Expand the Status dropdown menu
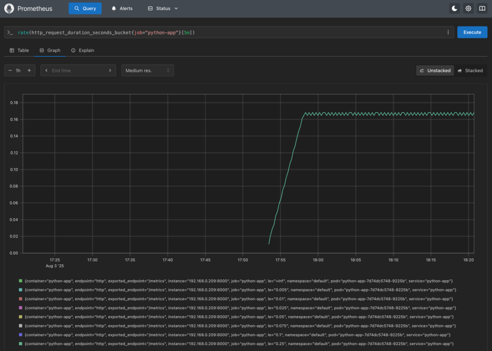Screen dimensions: 492x351 (163, 9)
